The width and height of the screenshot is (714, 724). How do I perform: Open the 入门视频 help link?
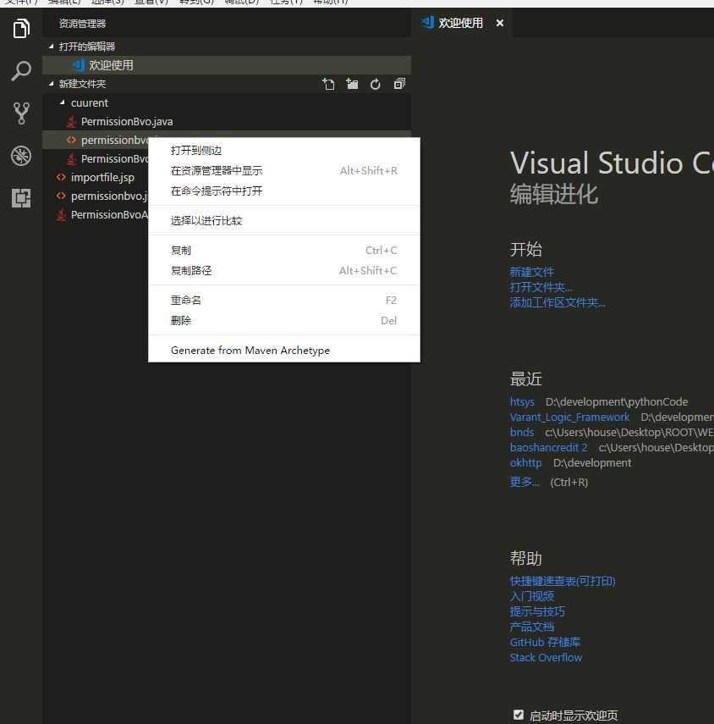click(532, 596)
